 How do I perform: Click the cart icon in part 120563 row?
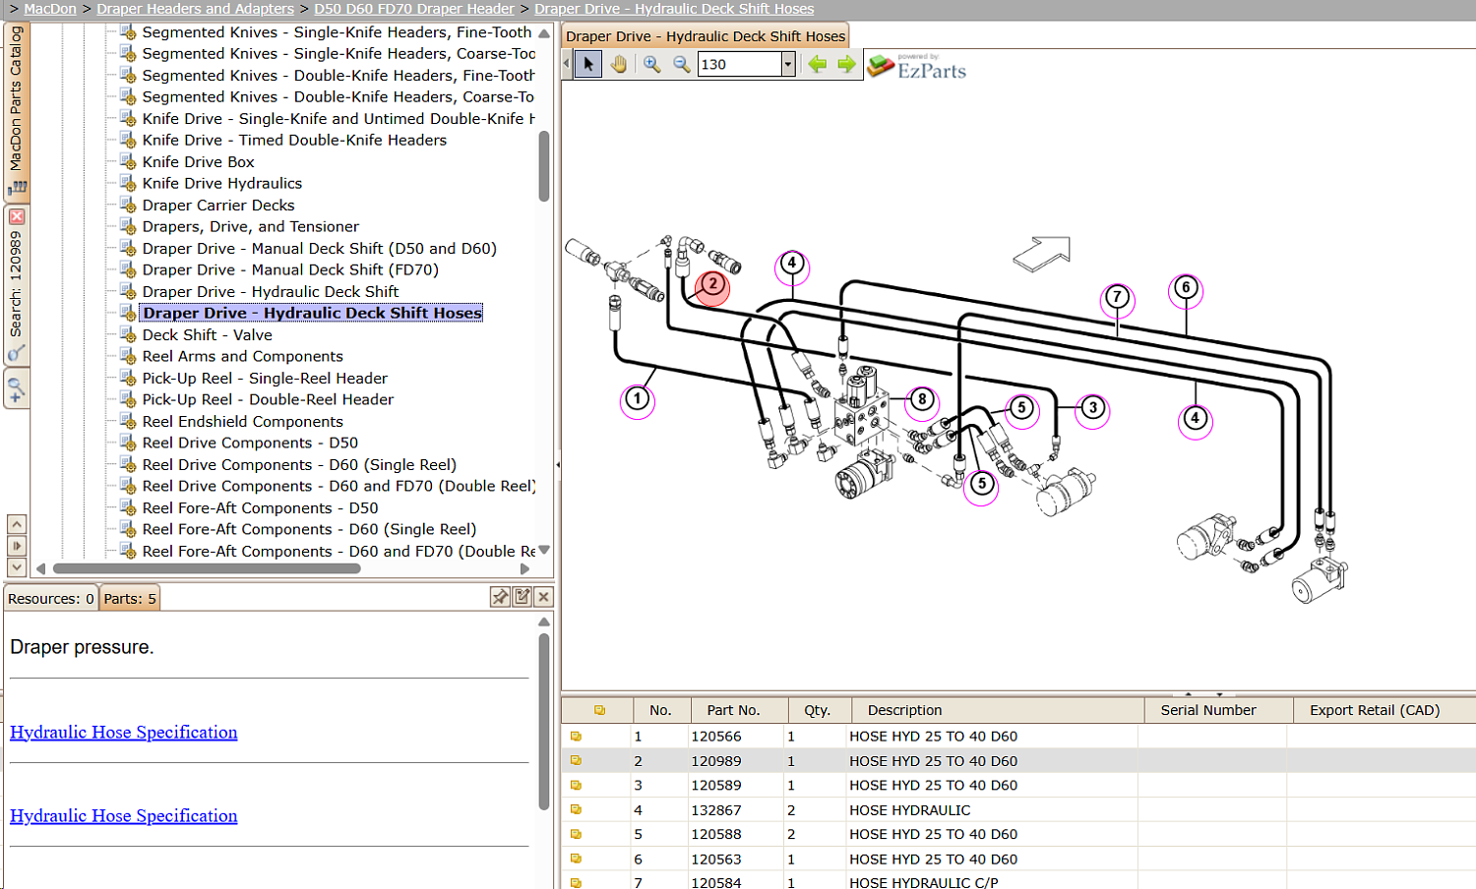coord(576,859)
